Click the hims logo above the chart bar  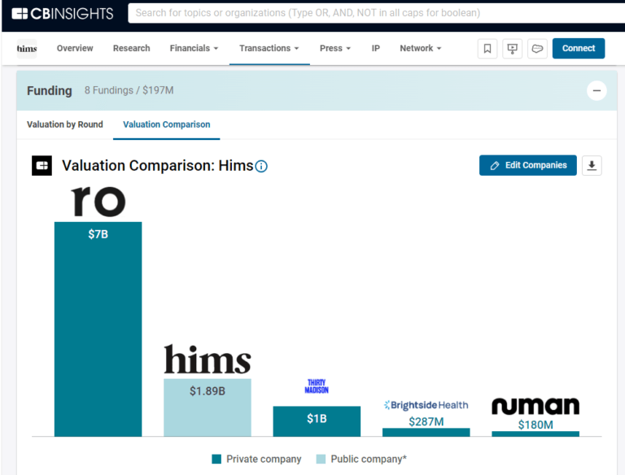(208, 359)
